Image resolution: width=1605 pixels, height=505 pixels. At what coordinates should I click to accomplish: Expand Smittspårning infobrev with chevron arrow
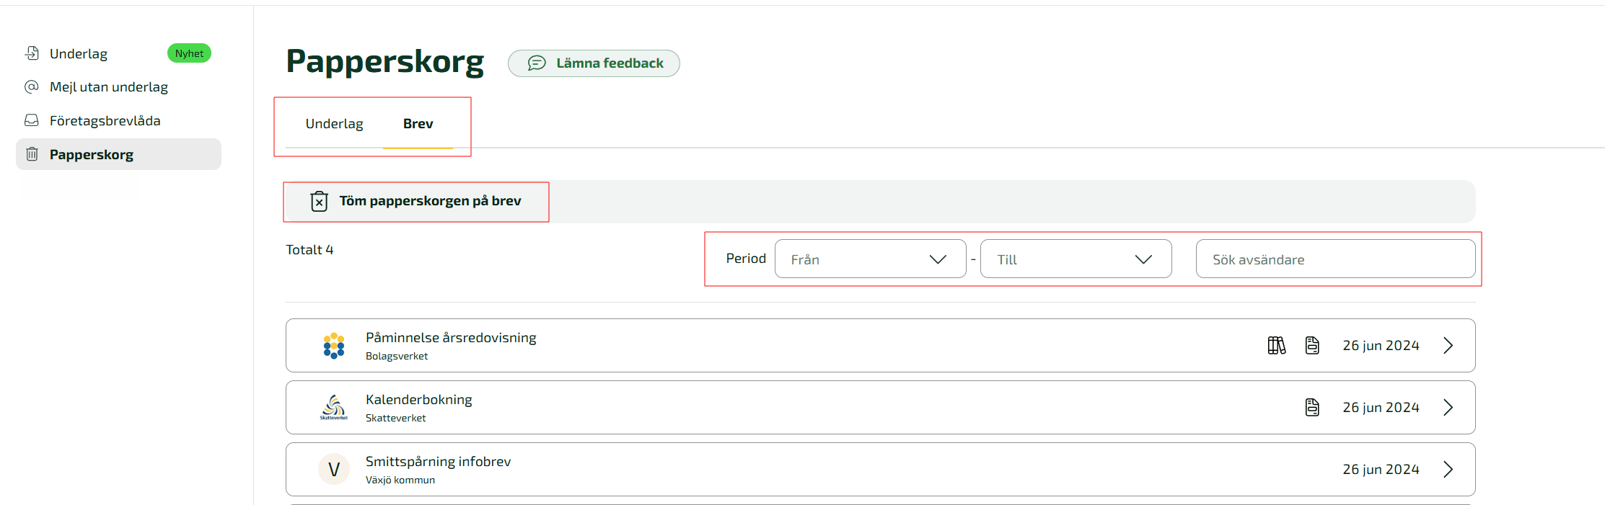(1448, 470)
